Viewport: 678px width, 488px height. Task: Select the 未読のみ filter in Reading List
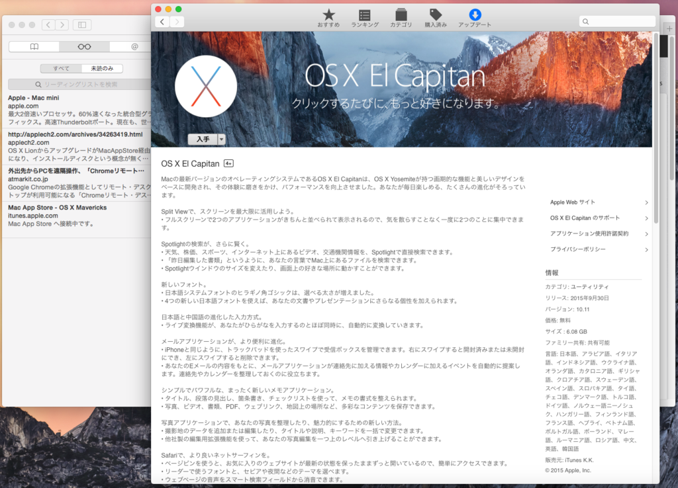[102, 68]
